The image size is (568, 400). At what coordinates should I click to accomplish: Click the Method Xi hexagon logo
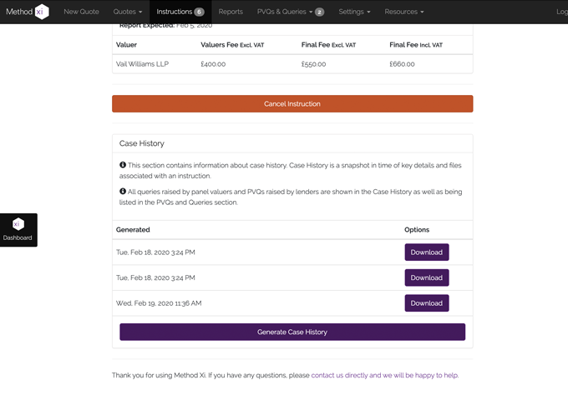pos(42,12)
